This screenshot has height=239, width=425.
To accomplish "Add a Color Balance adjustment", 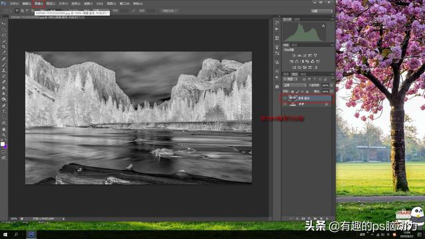I will pos(297,61).
